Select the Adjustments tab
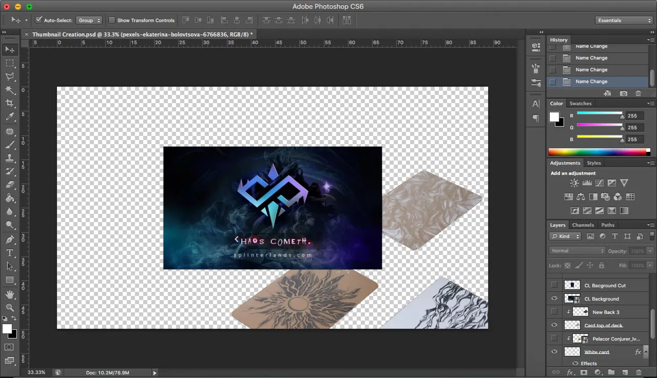Viewport: 657px width, 378px height. (565, 163)
